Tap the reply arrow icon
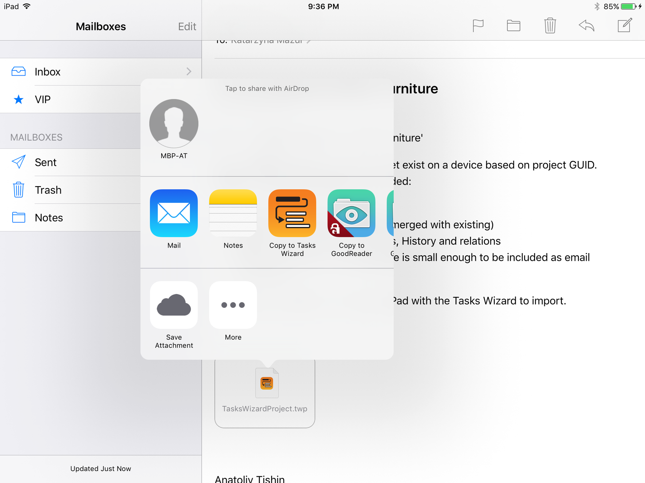 click(586, 26)
